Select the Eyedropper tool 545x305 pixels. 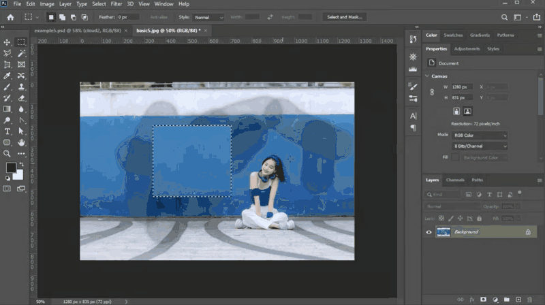point(7,76)
